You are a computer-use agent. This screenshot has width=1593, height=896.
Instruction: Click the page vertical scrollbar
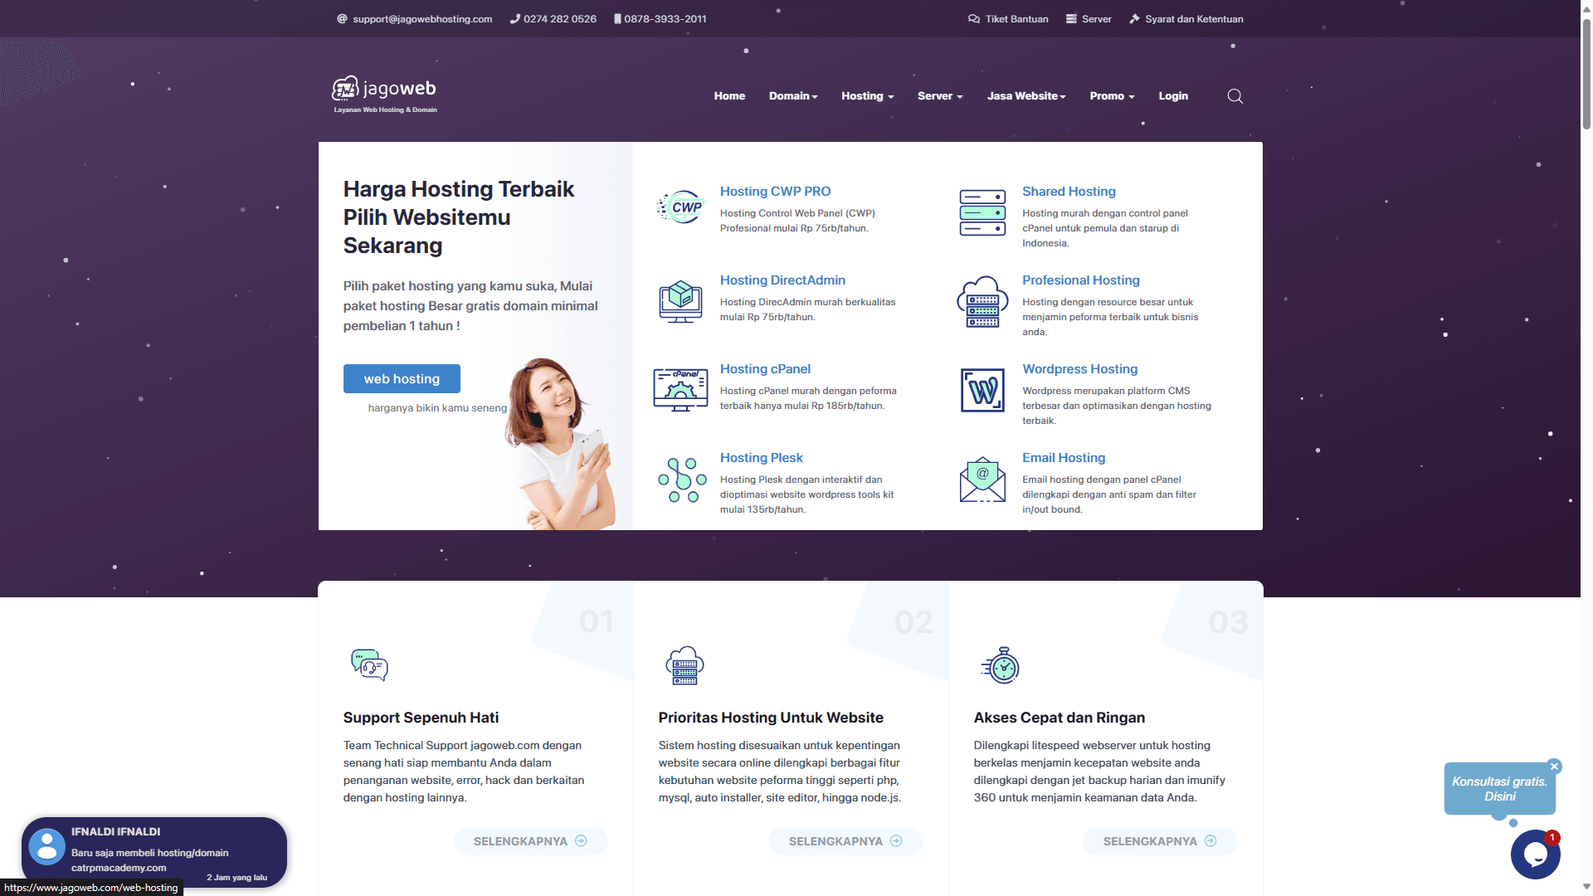pyautogui.click(x=1586, y=75)
